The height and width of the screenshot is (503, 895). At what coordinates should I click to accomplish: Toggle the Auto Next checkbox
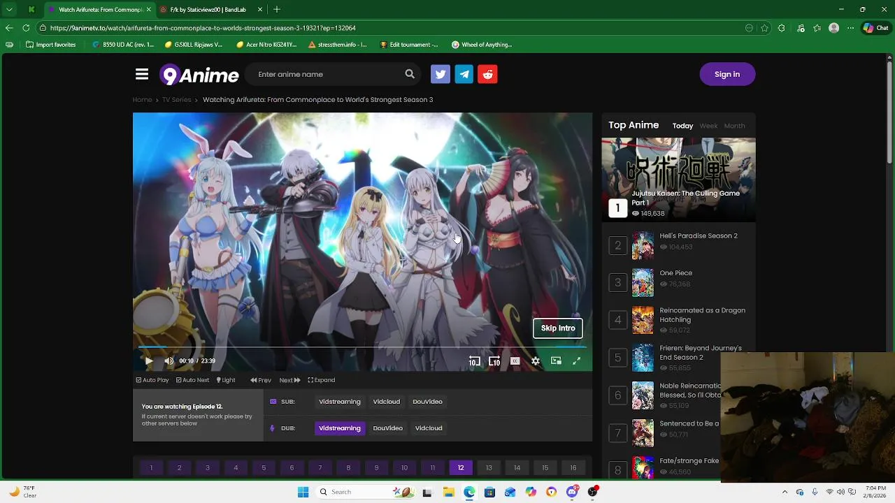(192, 380)
